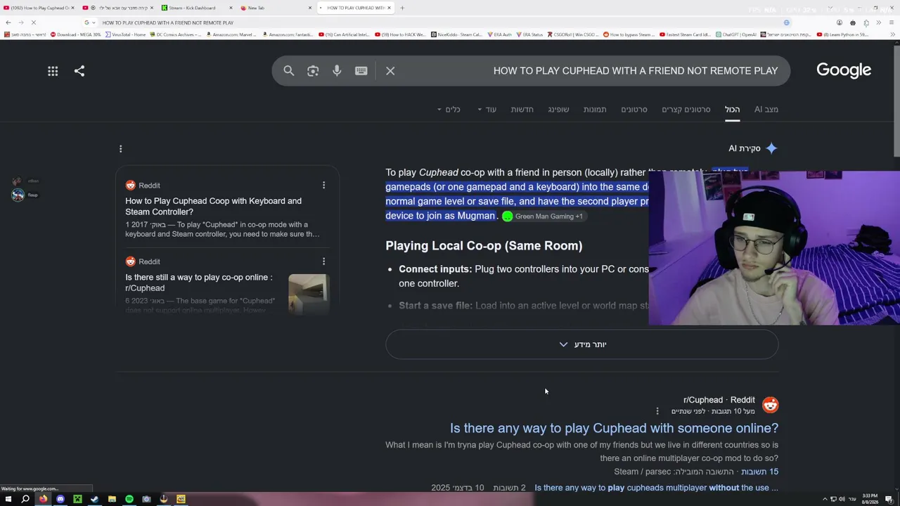Click the share icon beside apps grid

point(79,71)
